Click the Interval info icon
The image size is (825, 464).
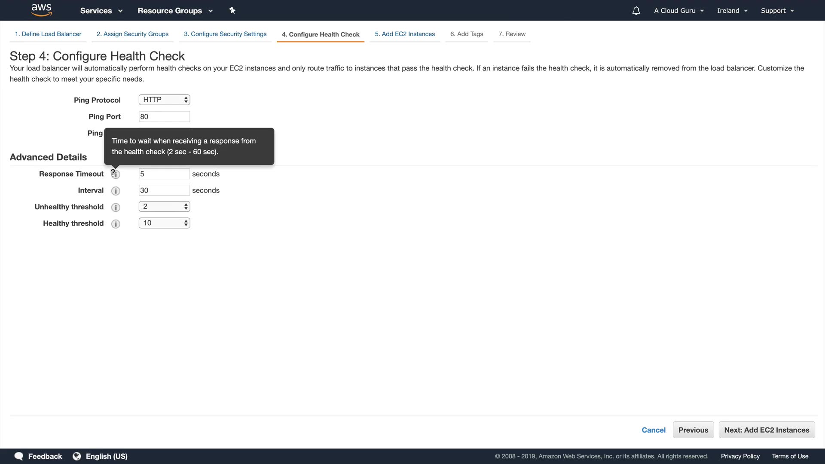click(x=116, y=191)
